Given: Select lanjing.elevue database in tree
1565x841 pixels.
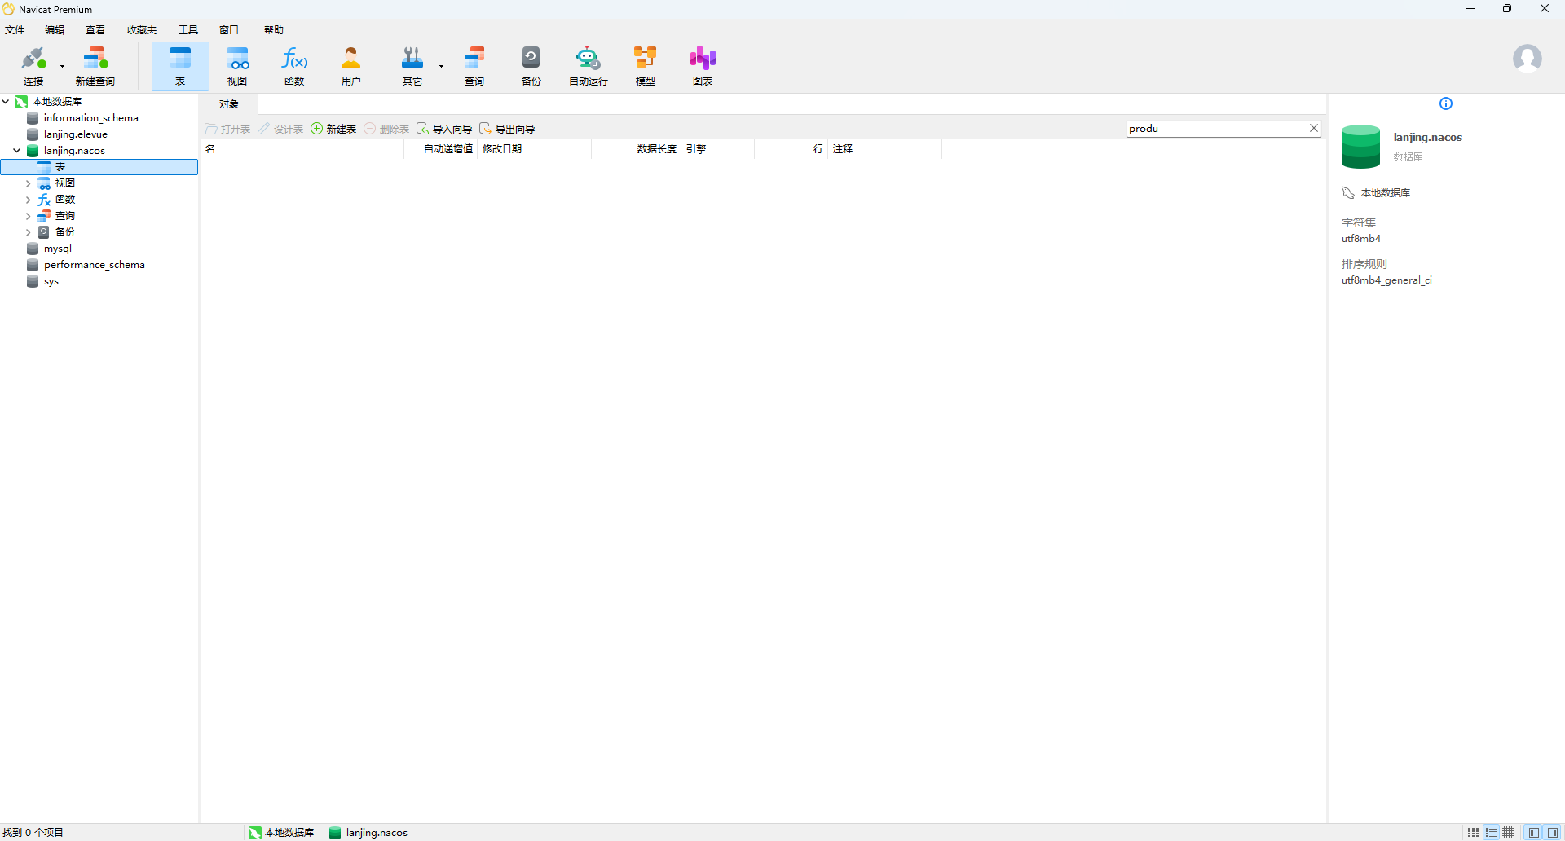Looking at the screenshot, I should coord(75,134).
